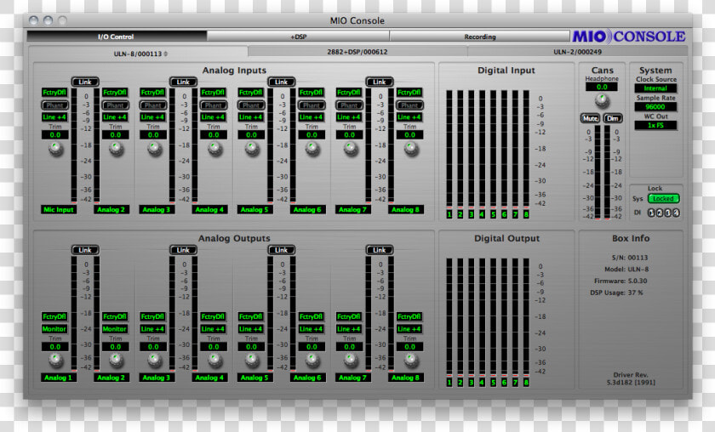This screenshot has height=432, width=715.
Task: Open the Recording tab
Action: tap(480, 37)
